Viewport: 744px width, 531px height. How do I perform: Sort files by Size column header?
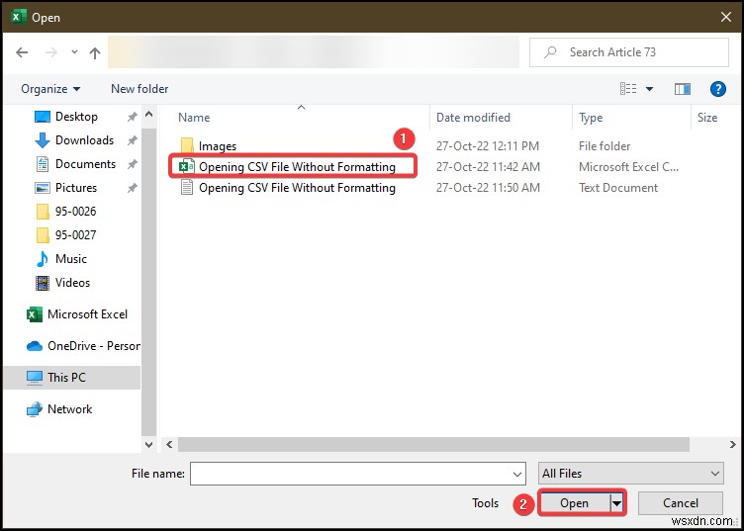pyautogui.click(x=707, y=118)
